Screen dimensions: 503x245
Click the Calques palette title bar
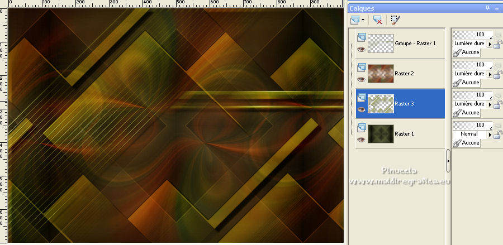click(x=425, y=8)
